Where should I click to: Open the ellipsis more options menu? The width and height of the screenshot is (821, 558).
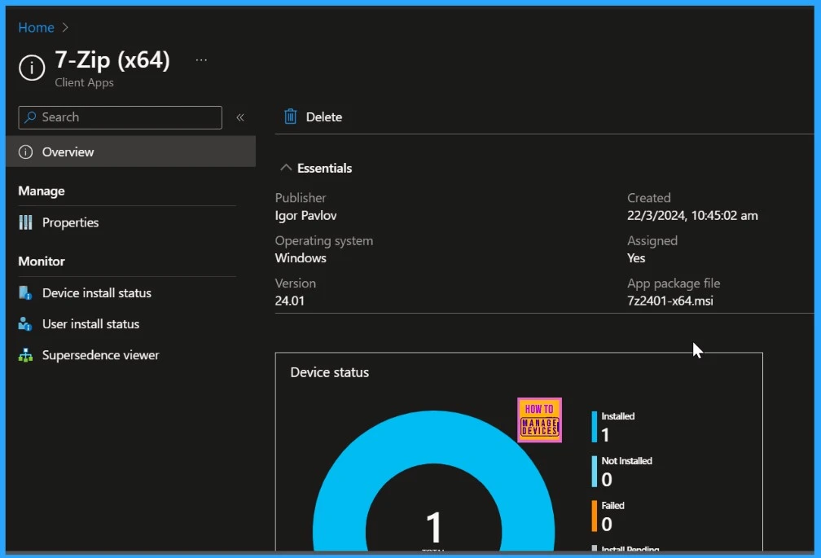pos(201,60)
